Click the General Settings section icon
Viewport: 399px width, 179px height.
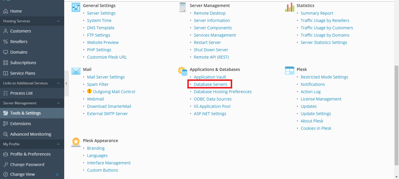(76, 8)
